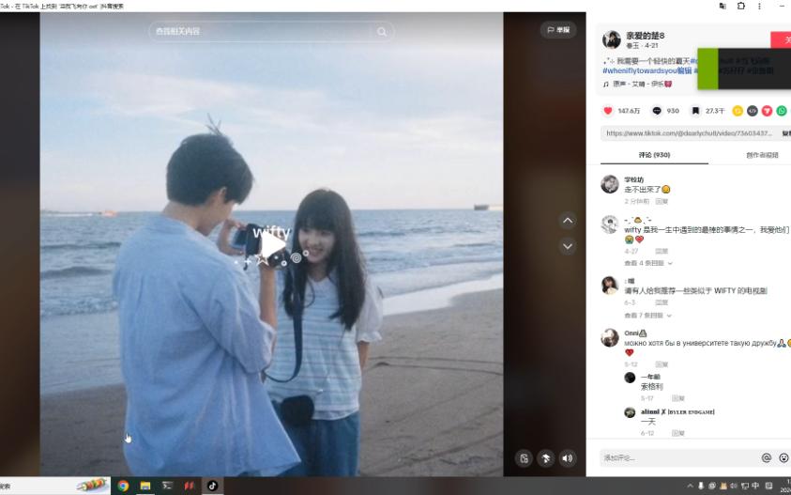Expand 7 replies under WIFTY TV comment

tap(647, 316)
